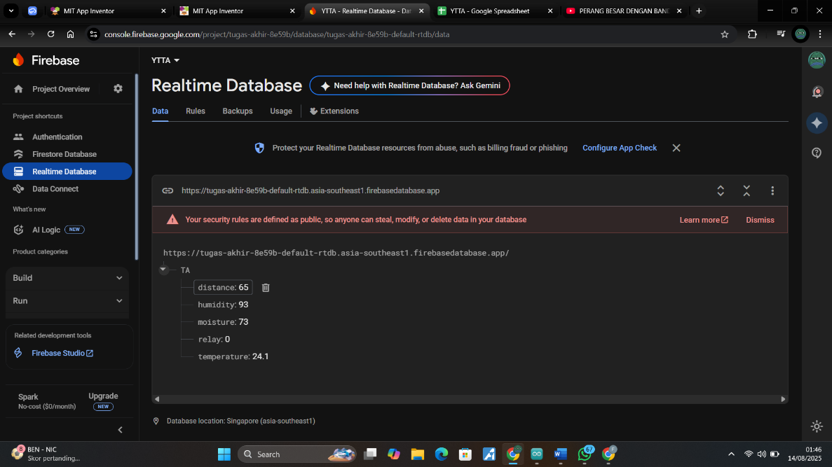The height and width of the screenshot is (467, 832).
Task: Bookmark this page with the star
Action: 725,34
